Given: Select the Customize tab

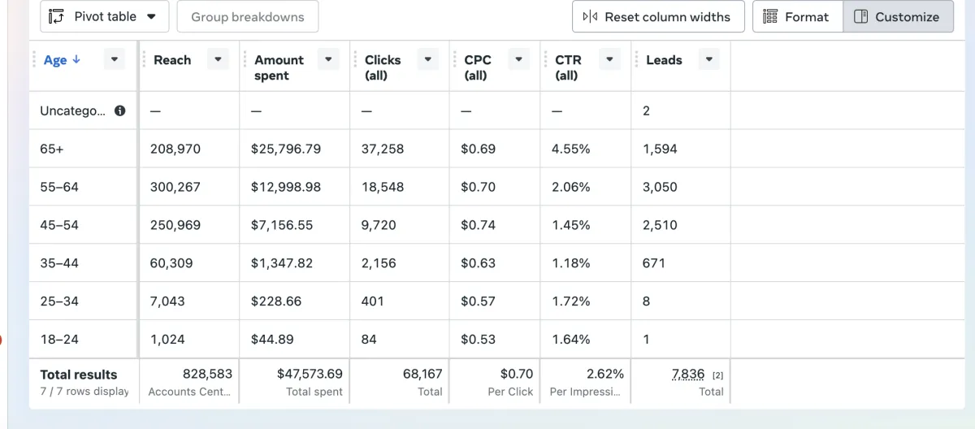Looking at the screenshot, I should [898, 17].
